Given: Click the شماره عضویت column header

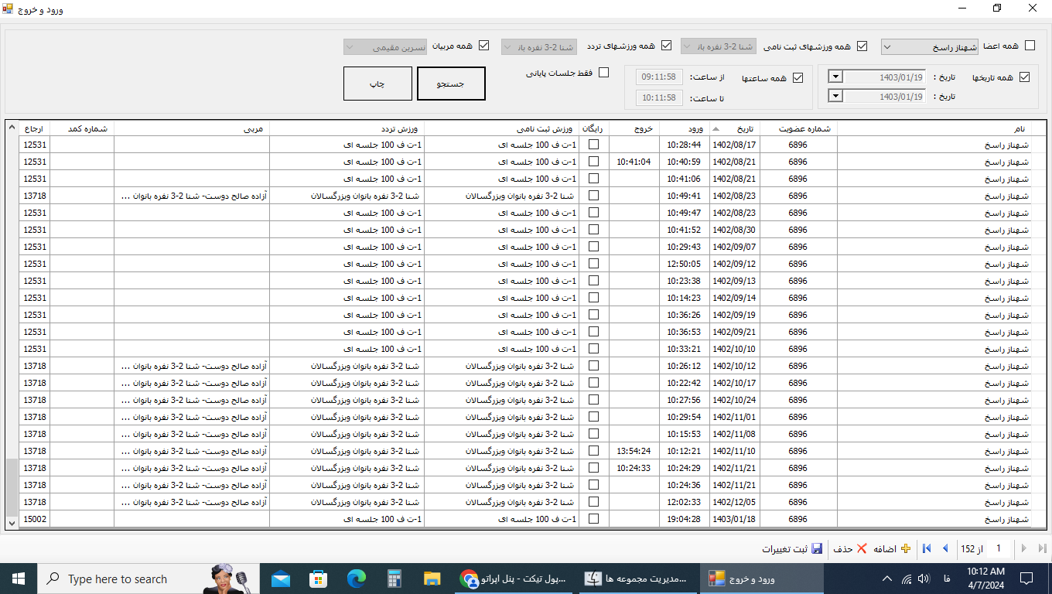Looking at the screenshot, I should pos(799,128).
